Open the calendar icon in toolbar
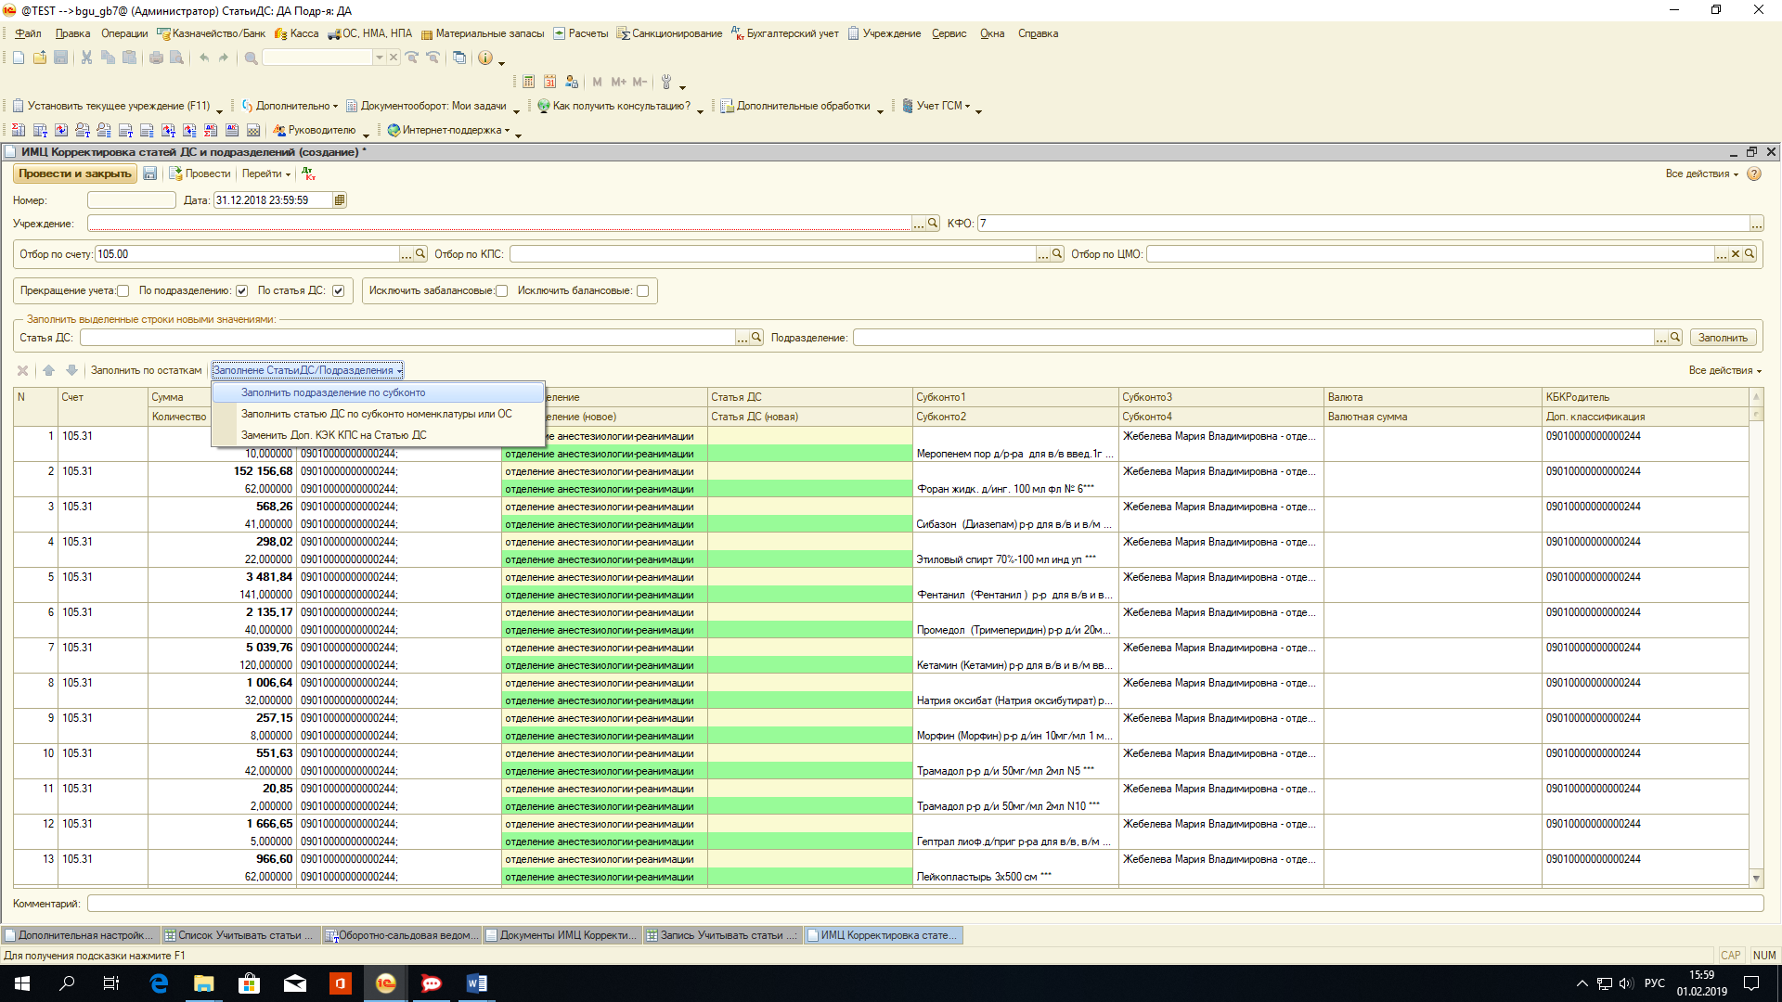The width and height of the screenshot is (1782, 1002). [x=549, y=82]
